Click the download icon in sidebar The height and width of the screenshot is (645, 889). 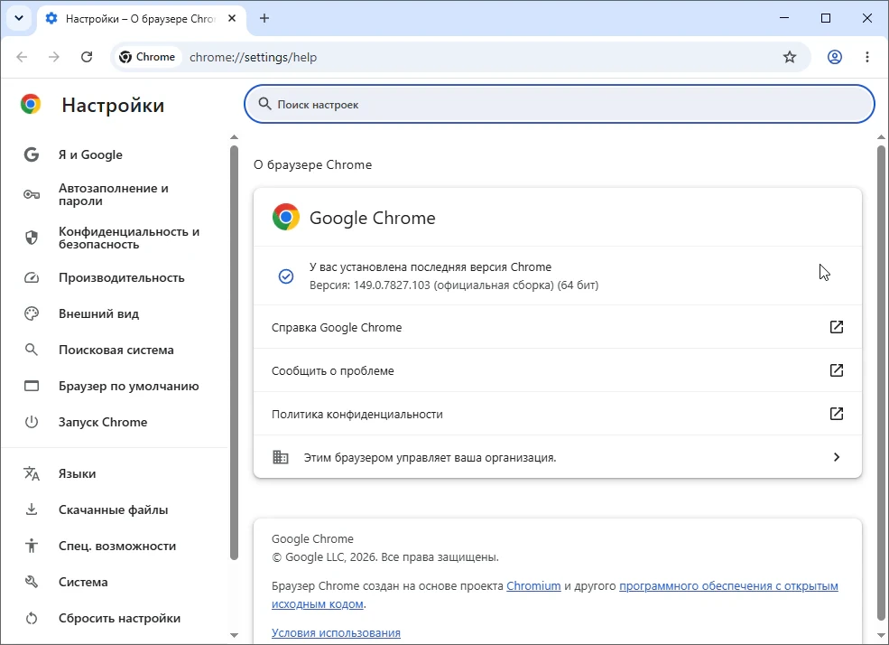(x=32, y=509)
